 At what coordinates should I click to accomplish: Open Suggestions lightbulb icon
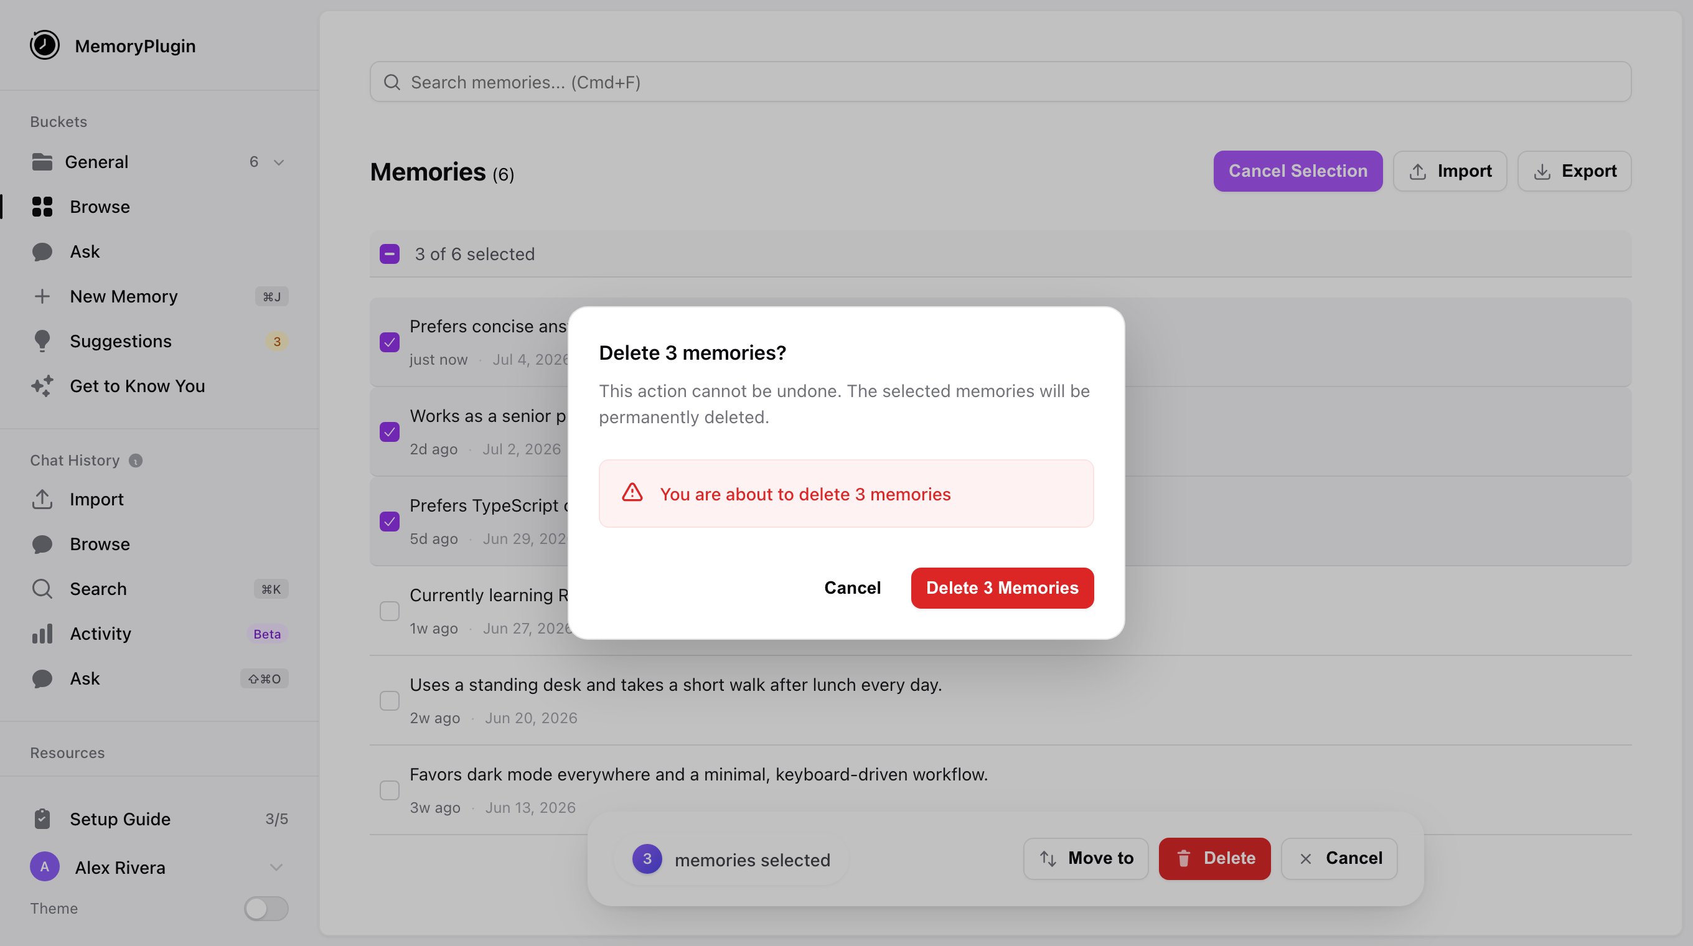[x=42, y=341]
